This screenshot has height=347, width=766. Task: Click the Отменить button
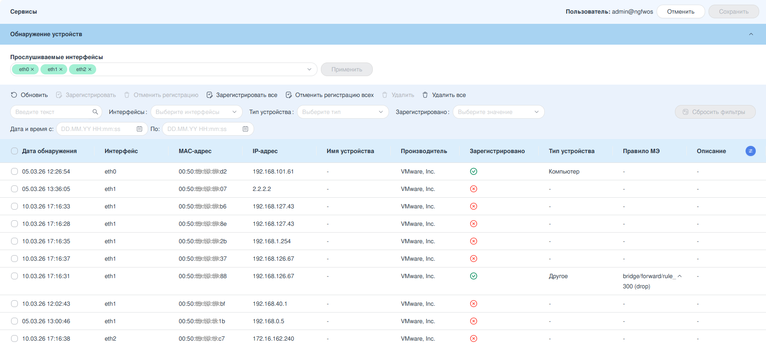681,11
